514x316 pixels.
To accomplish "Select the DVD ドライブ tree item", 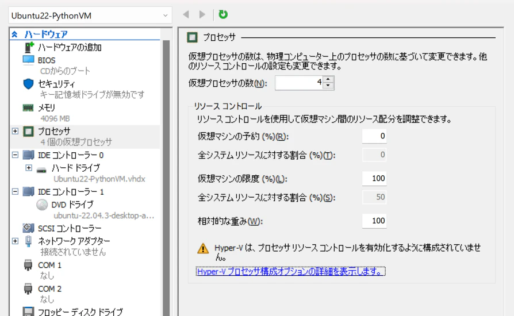I will tap(72, 205).
